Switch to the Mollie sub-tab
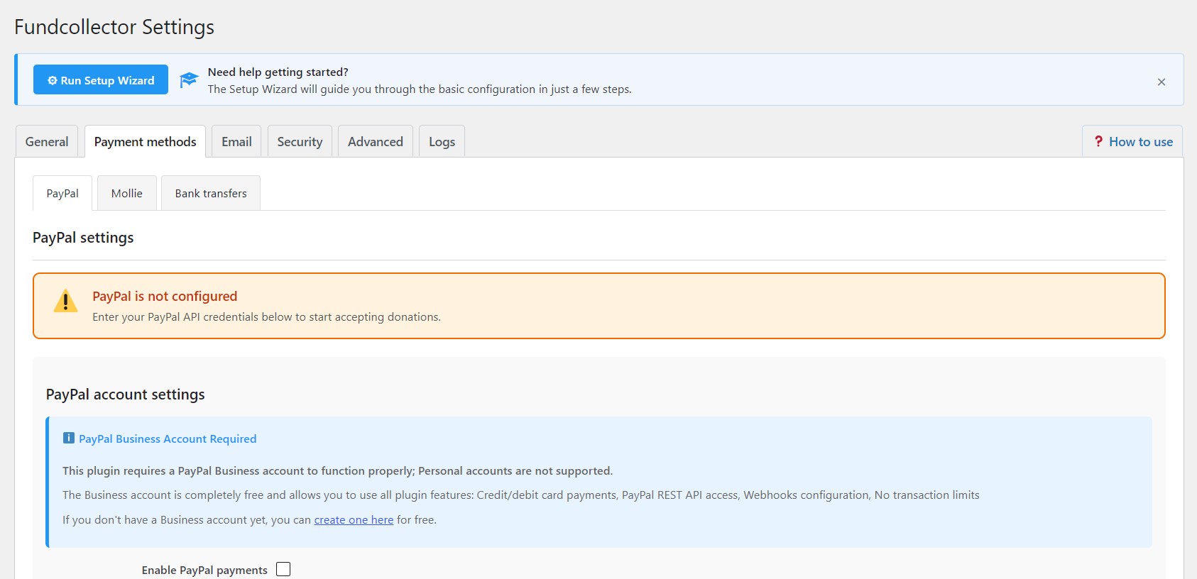1197x579 pixels. point(127,193)
